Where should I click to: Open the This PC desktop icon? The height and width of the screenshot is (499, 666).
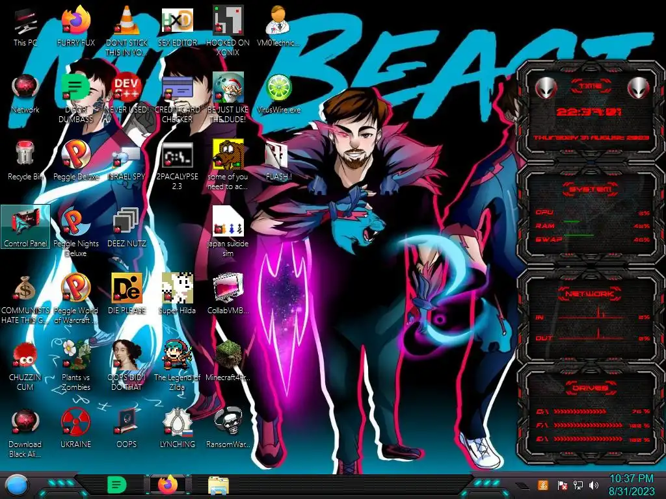(x=25, y=27)
